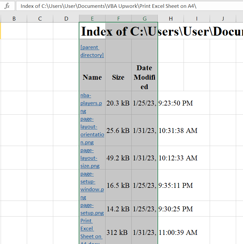Select the 'Size' header cell

[x=118, y=77]
